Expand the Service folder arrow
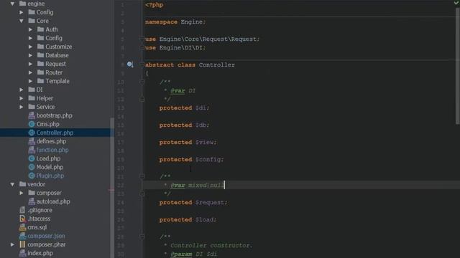This screenshot has width=460, height=258. (x=22, y=107)
